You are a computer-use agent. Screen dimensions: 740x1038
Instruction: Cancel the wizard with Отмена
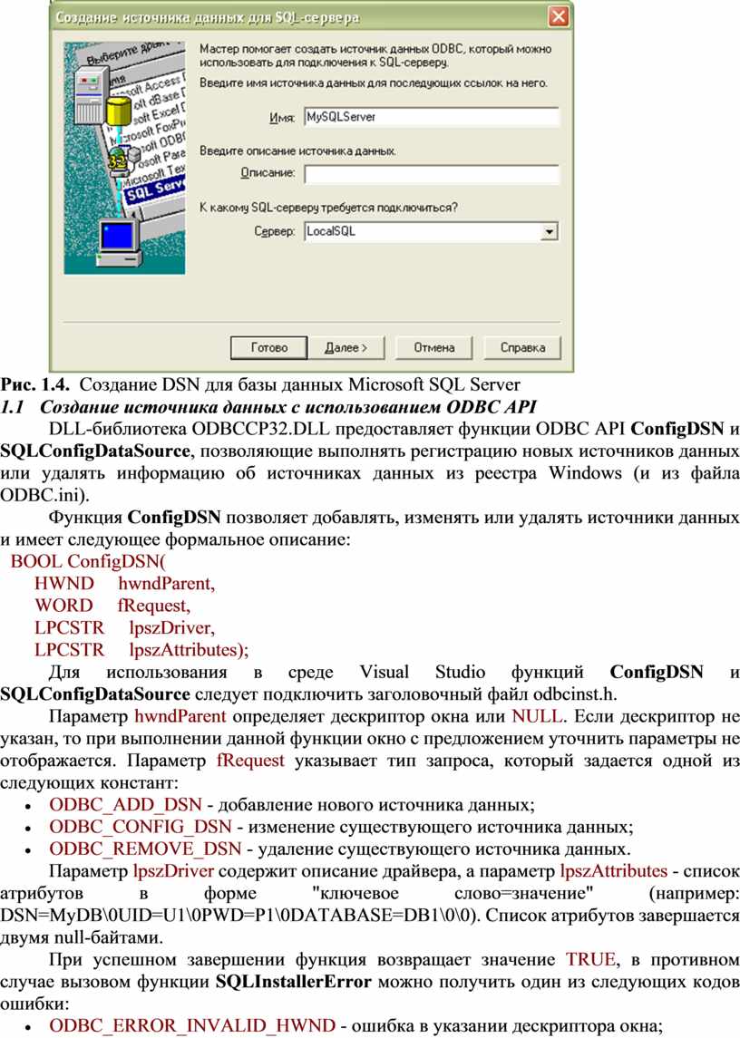click(x=433, y=347)
